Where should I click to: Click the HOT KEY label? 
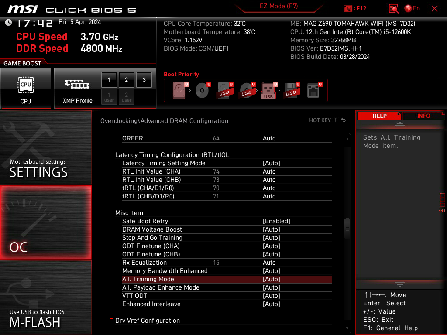click(320, 120)
